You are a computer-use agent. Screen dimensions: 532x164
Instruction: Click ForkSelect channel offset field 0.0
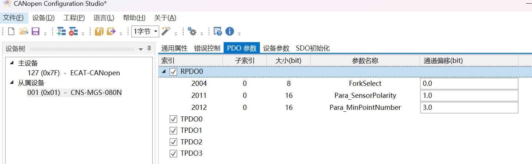coord(469,84)
